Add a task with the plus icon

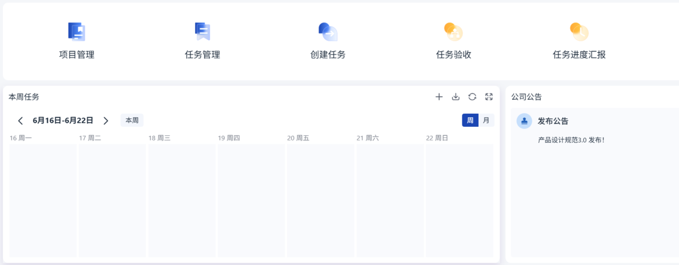439,97
